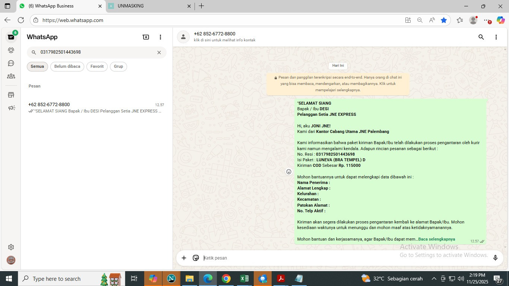Switch to the UNMASKING browser tab
Viewport: 509px width, 286px height.
149,6
